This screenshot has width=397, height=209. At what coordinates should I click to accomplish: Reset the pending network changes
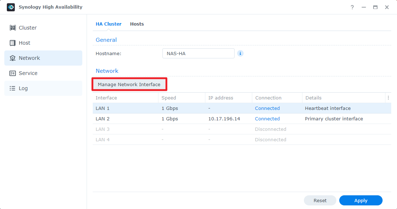point(320,200)
